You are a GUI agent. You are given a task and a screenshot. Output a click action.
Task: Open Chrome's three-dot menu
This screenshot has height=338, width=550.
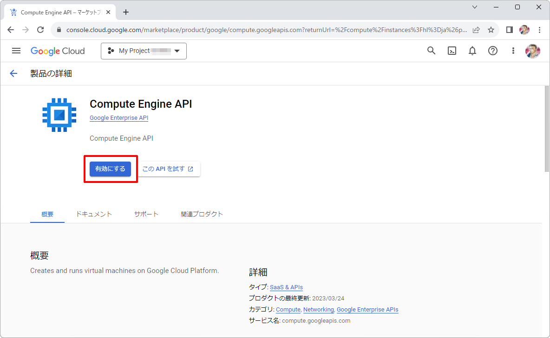coord(539,30)
